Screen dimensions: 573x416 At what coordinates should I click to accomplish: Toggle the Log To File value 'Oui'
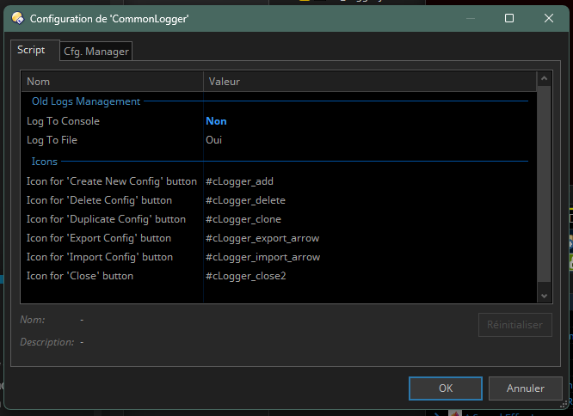[214, 140]
